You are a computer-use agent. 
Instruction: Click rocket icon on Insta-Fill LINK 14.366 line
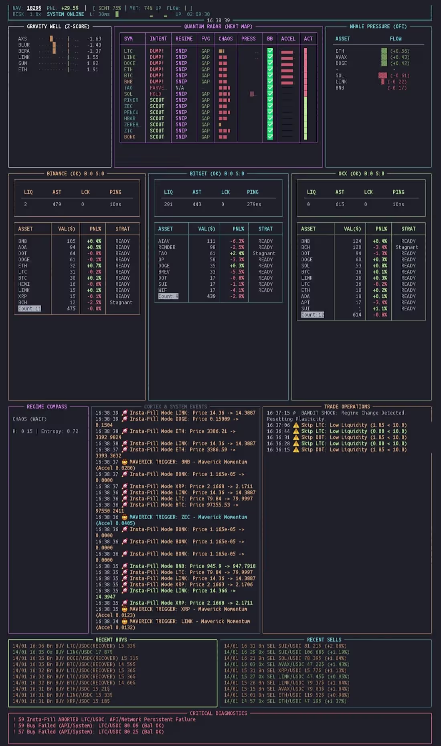124,591
